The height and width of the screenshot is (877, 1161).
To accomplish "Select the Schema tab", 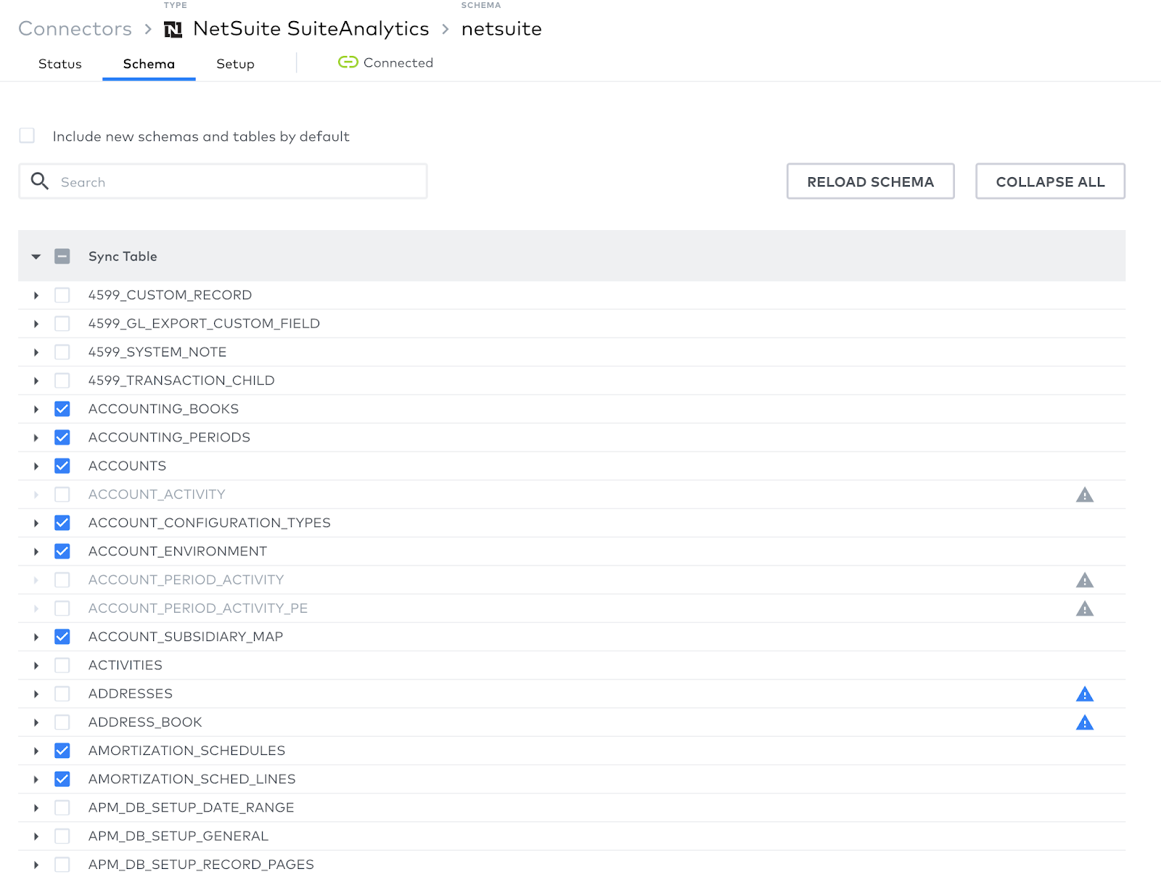I will pos(149,64).
